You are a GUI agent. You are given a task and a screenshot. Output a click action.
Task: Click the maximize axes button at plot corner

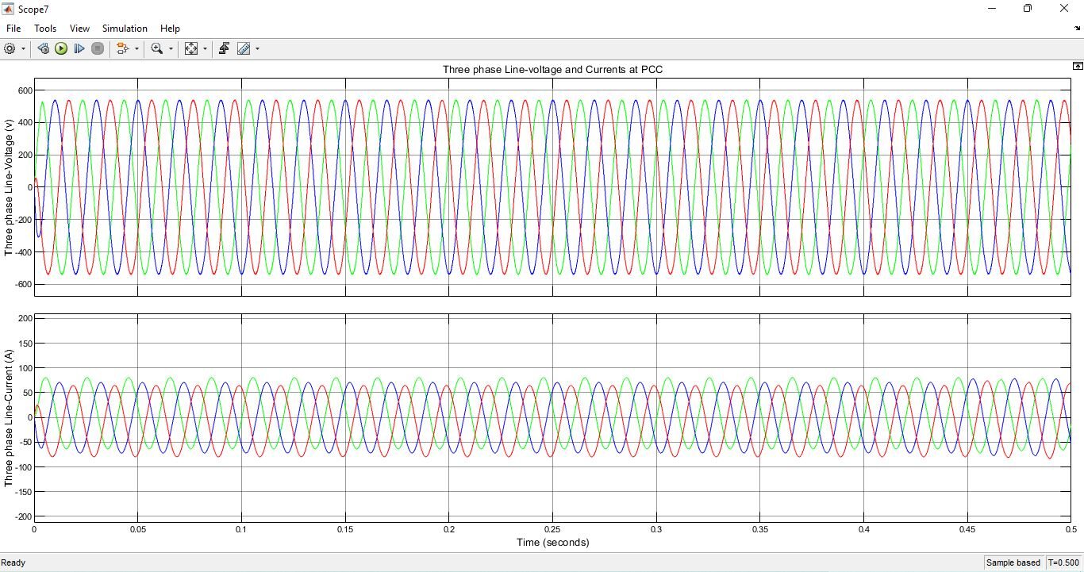click(1077, 67)
